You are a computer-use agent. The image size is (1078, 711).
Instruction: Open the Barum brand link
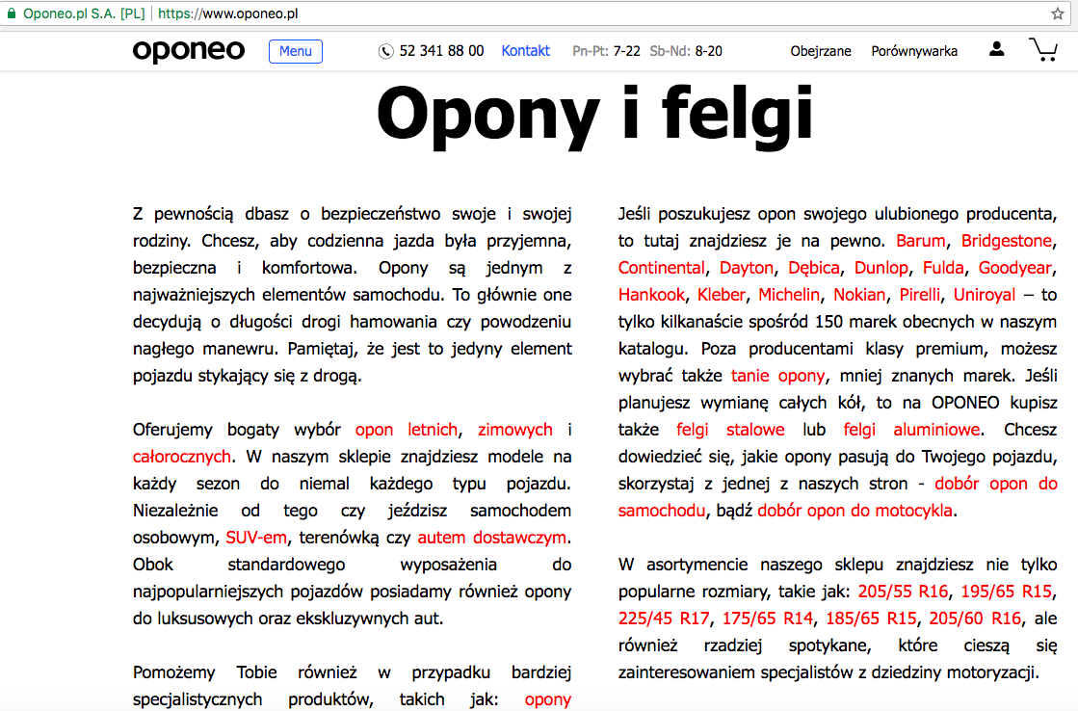pyautogui.click(x=921, y=241)
